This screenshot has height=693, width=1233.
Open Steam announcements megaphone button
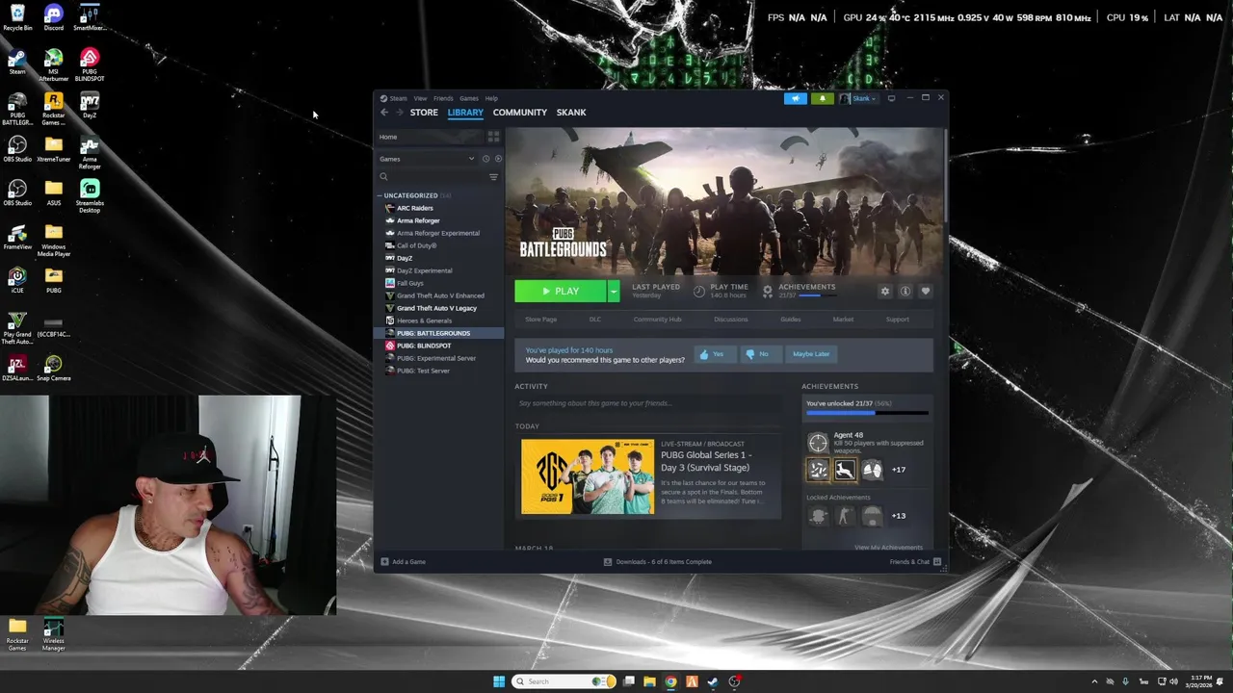coord(796,98)
